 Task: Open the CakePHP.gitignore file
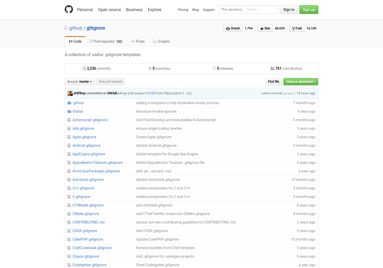pyautogui.click(x=88, y=239)
